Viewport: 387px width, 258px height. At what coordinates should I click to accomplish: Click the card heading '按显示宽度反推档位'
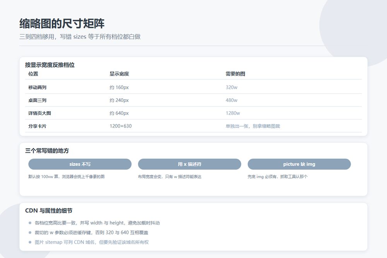point(50,65)
